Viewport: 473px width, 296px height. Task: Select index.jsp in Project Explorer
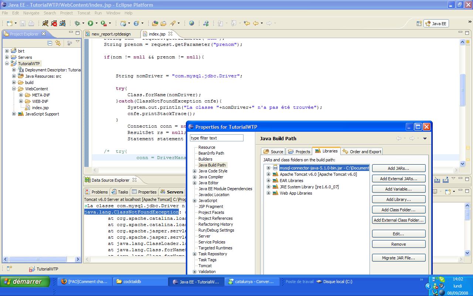(x=40, y=108)
